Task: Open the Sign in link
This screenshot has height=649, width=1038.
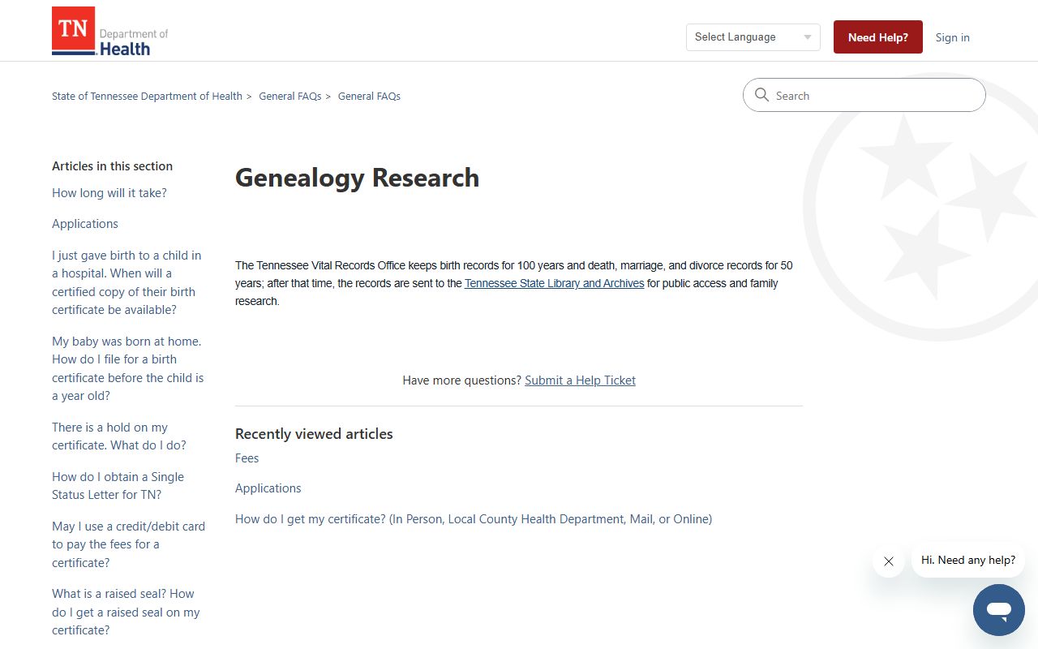Action: [x=952, y=37]
